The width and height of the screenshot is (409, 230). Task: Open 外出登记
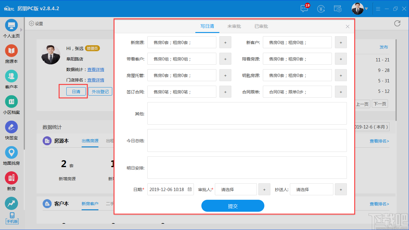pos(100,91)
